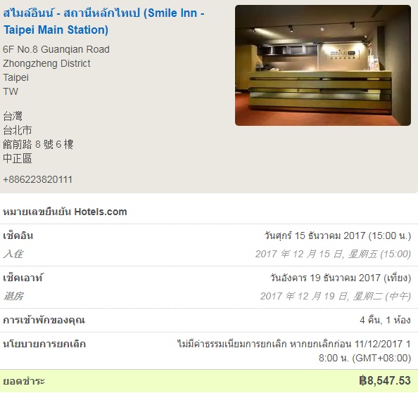The width and height of the screenshot is (418, 393).
Task: Click the phone number +886223820111
Action: 37,179
